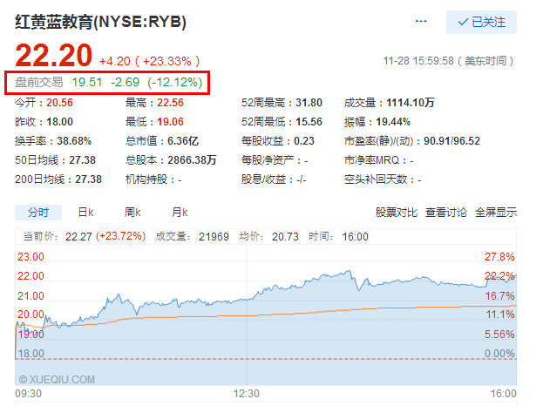
Task: Click the 16:00 time axis marker
Action: pyautogui.click(x=501, y=393)
